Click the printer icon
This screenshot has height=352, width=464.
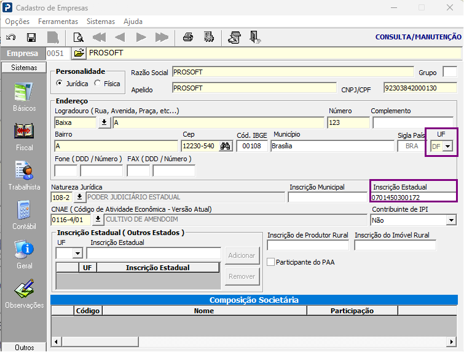coord(188,38)
